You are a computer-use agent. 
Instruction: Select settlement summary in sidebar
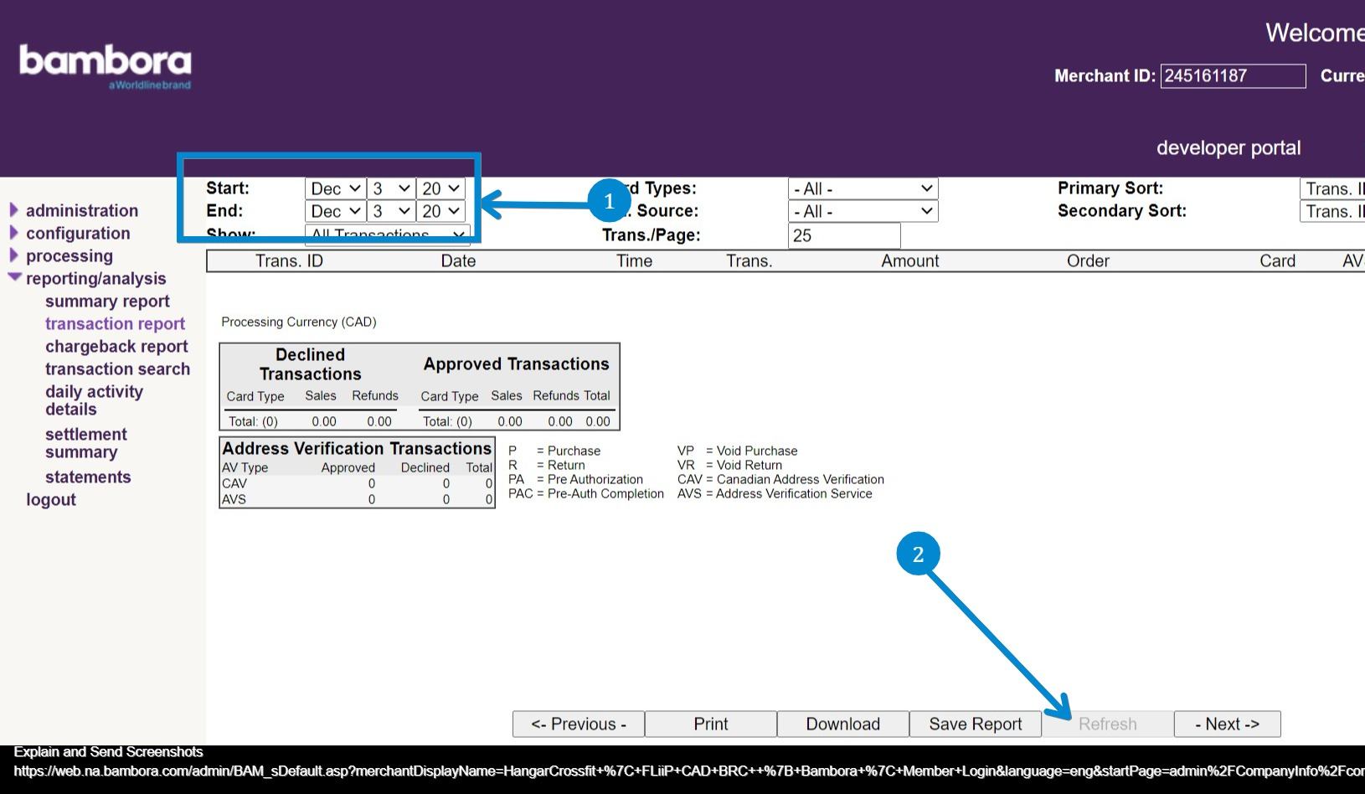click(85, 443)
